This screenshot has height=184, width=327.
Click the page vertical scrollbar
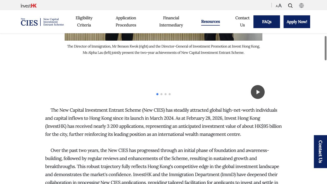click(325, 48)
